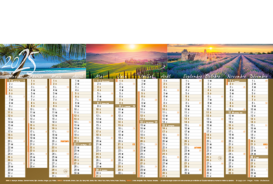Select the Juillet month heading
273x184 pixels.
tap(146, 76)
